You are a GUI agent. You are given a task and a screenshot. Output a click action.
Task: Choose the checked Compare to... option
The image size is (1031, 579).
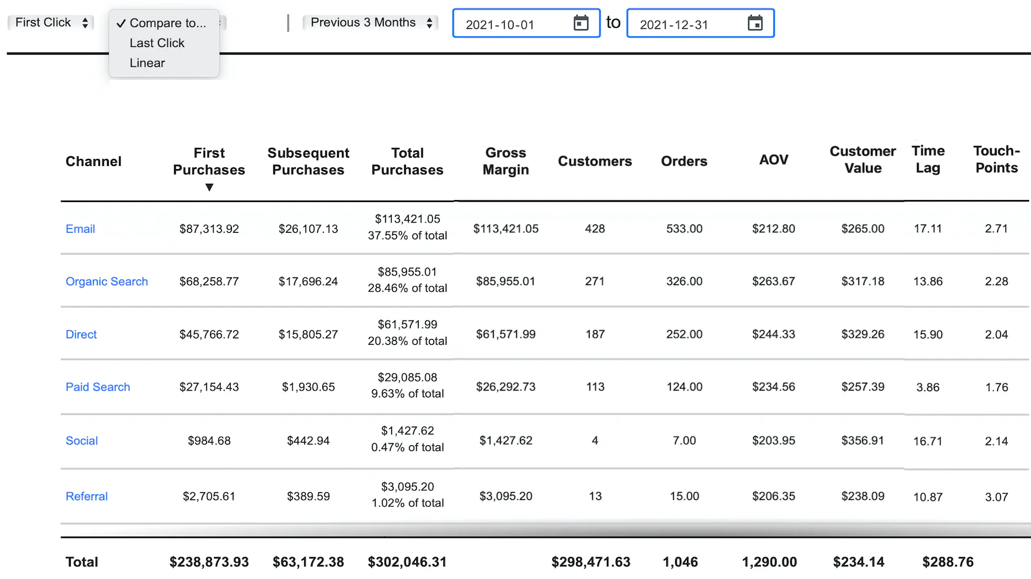(x=167, y=23)
